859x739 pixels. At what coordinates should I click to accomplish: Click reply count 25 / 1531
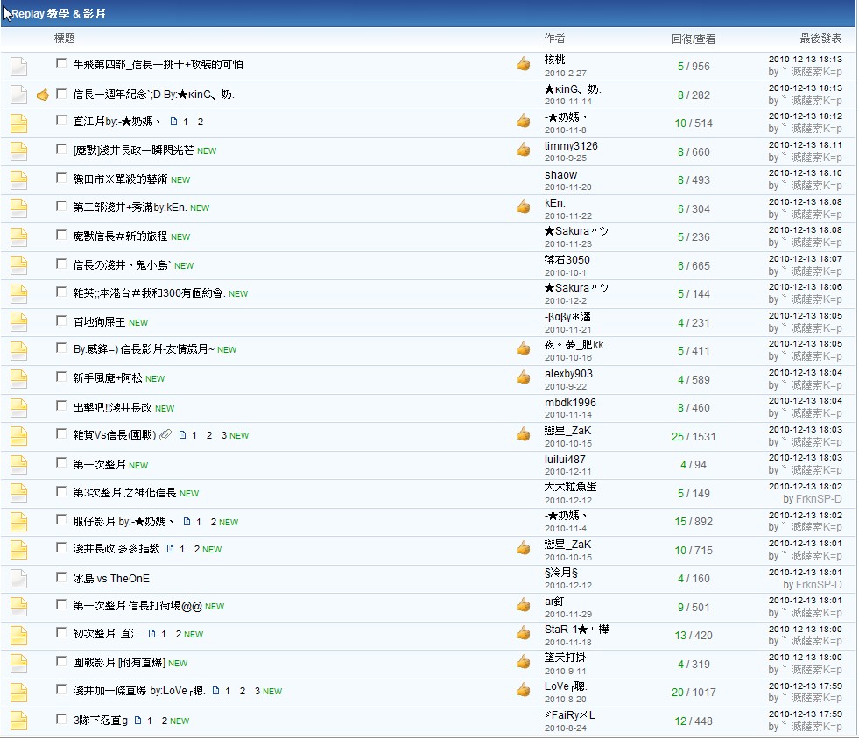pyautogui.click(x=694, y=437)
